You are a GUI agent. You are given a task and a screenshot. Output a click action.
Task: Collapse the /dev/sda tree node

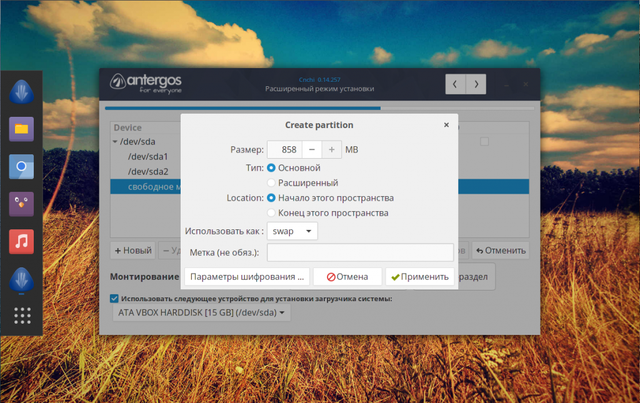(115, 142)
